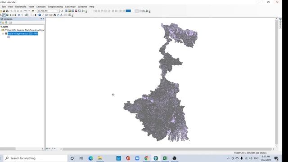Open the Selection menu

click(x=41, y=7)
